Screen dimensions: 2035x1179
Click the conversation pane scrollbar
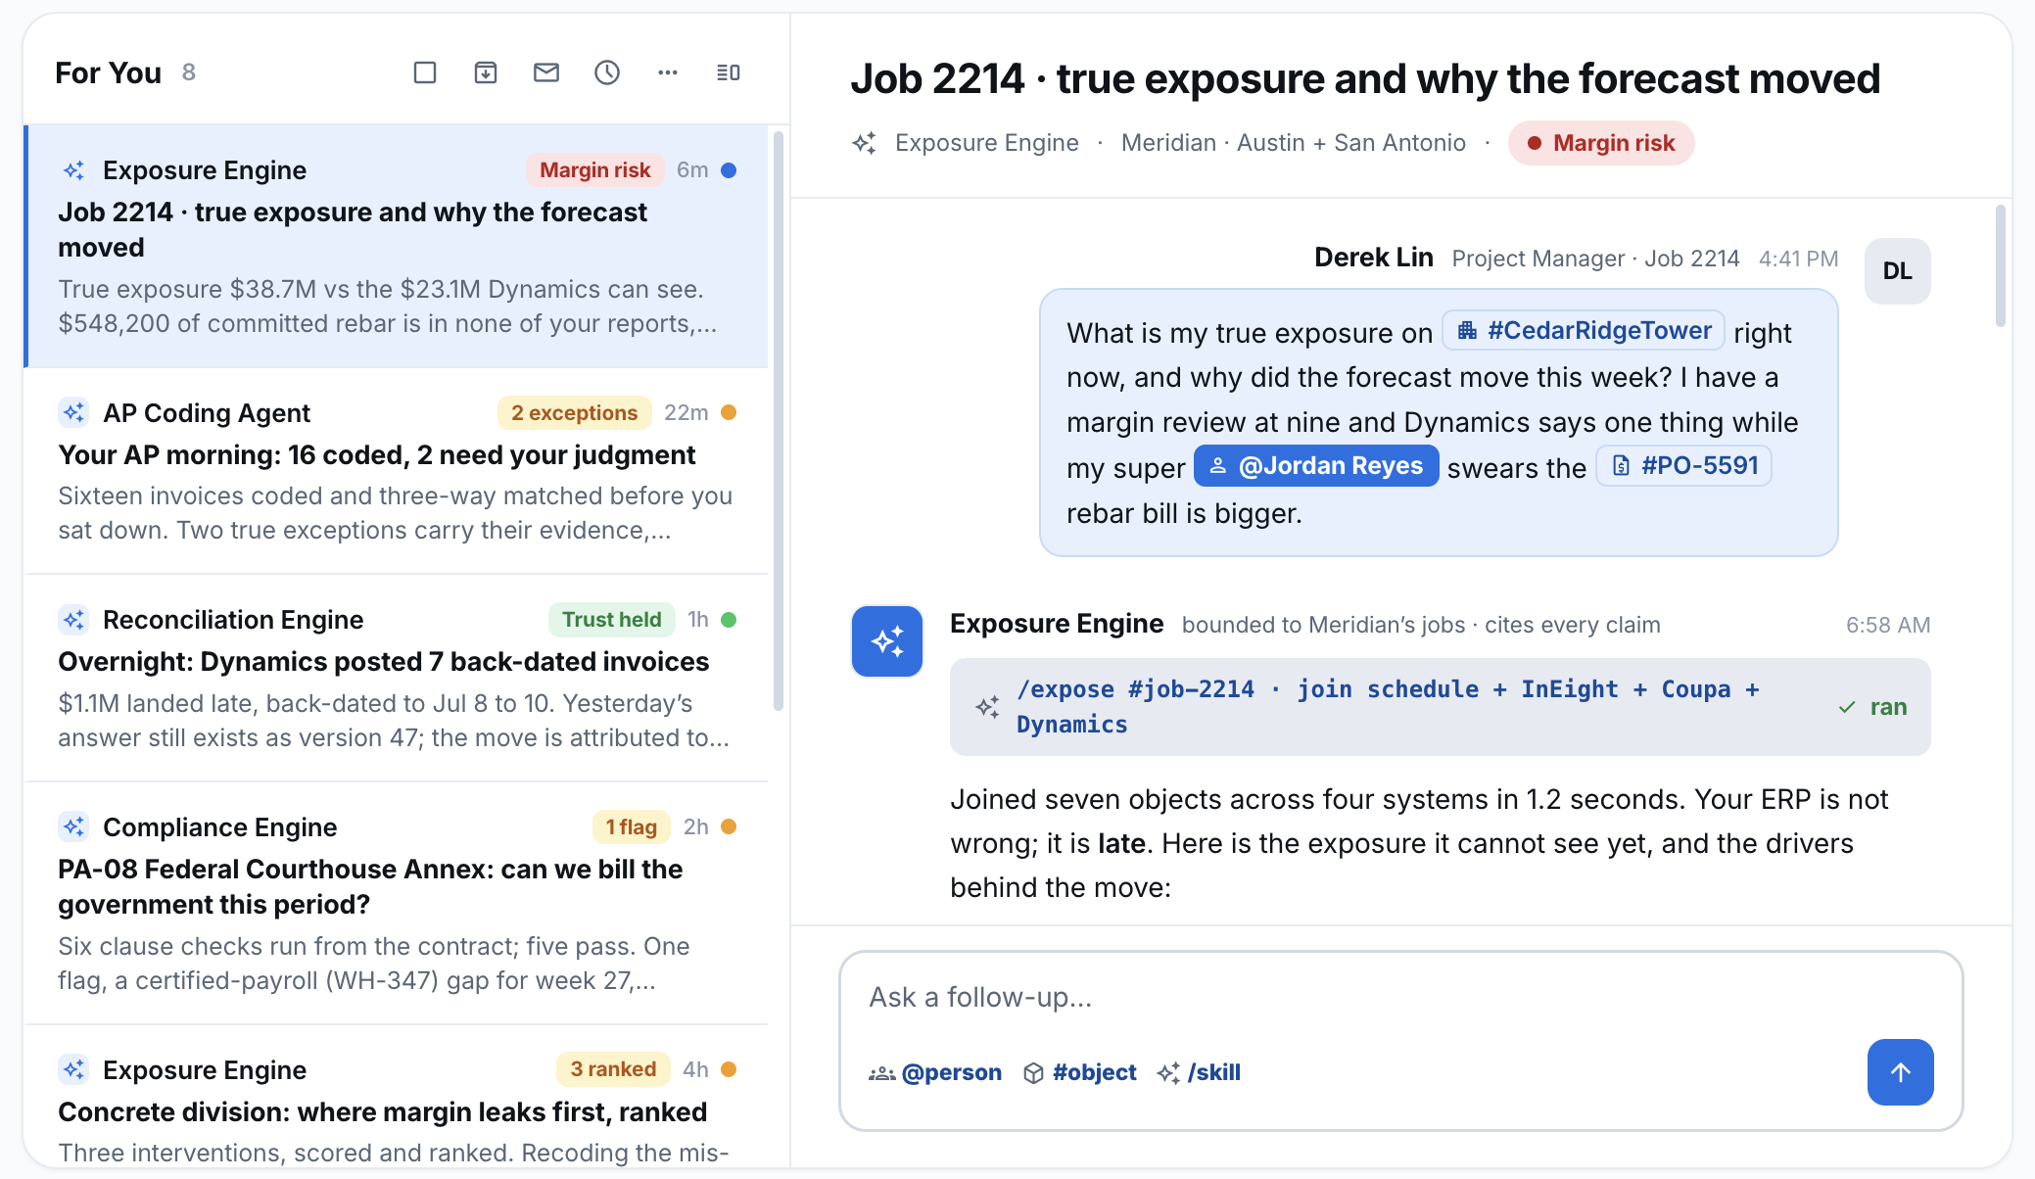(x=2000, y=265)
